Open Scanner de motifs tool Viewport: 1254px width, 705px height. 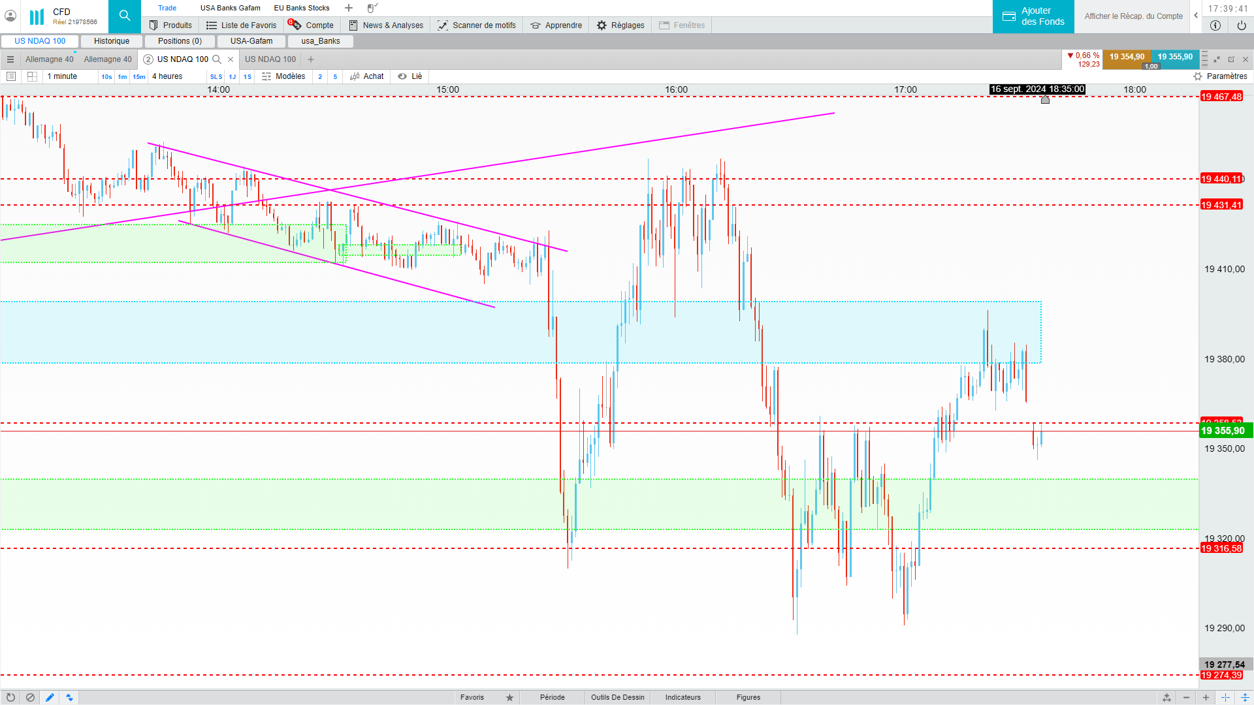click(x=477, y=25)
